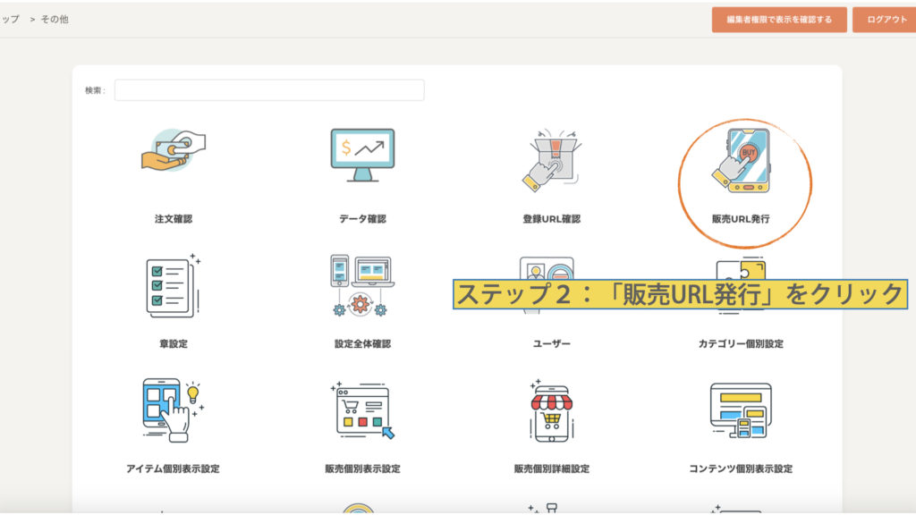This screenshot has width=916, height=515.
Task: Click the その他 breadcrumb item
Action: [x=54, y=19]
